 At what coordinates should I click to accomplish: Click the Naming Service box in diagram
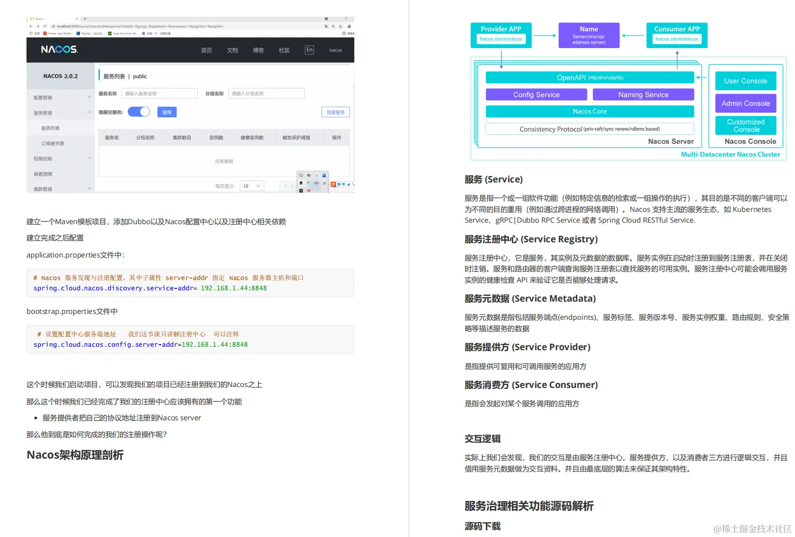643,95
